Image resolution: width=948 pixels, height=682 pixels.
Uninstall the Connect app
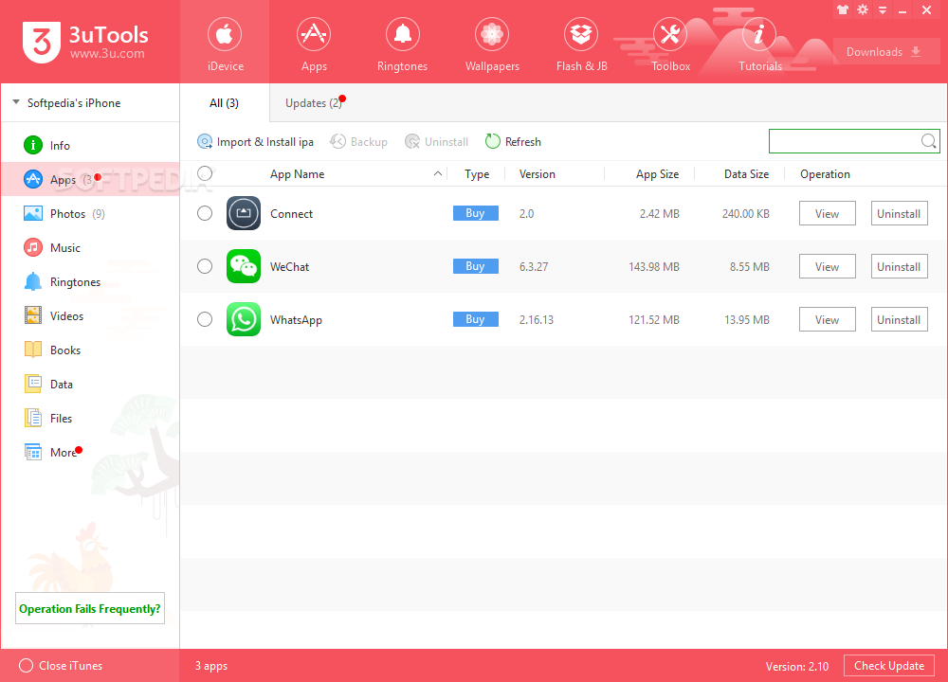(899, 213)
